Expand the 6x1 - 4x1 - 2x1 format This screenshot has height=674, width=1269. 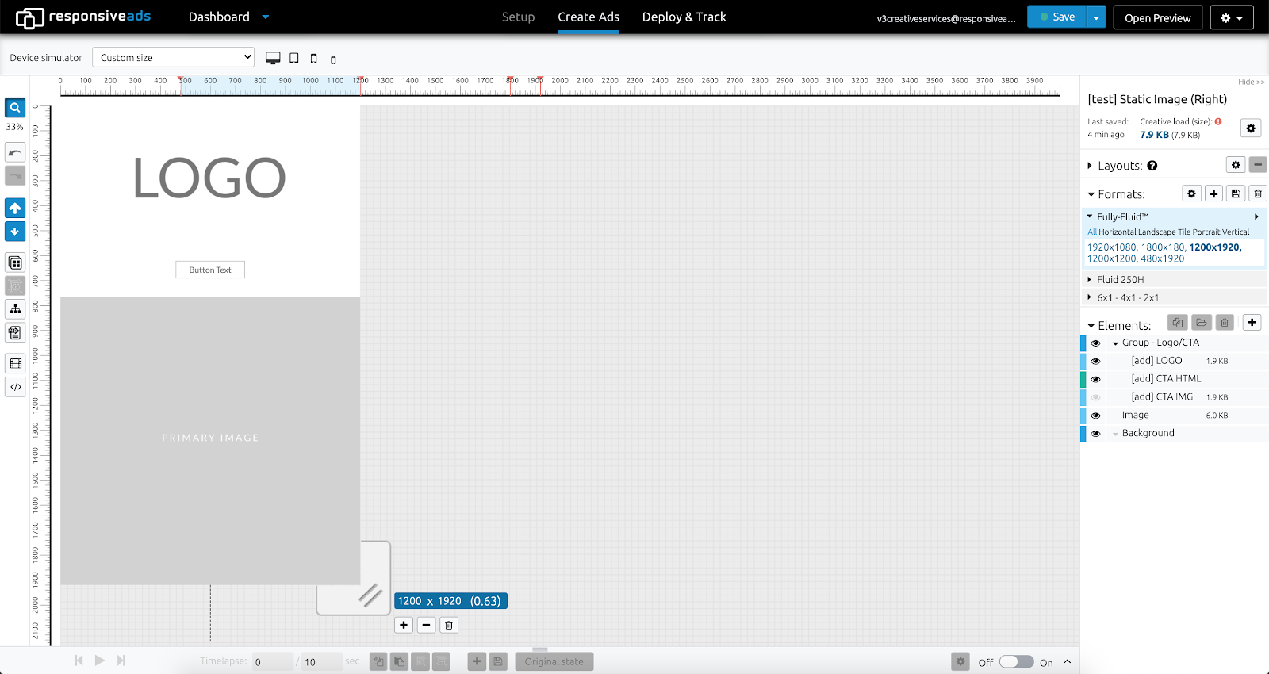tap(1090, 297)
